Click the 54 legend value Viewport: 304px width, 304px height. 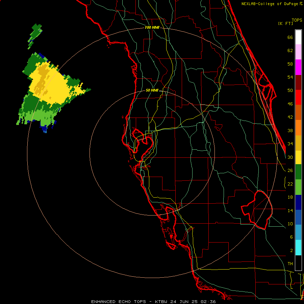click(x=290, y=77)
